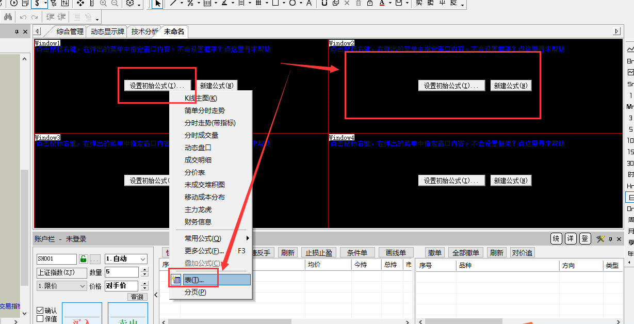Image resolution: width=634 pixels, height=324 pixels.
Task: Open dropdown arrow next to circle tool
Action: click(x=301, y=3)
